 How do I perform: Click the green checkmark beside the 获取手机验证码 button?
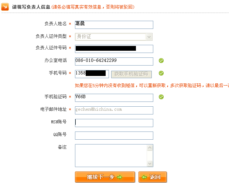(x=161, y=73)
